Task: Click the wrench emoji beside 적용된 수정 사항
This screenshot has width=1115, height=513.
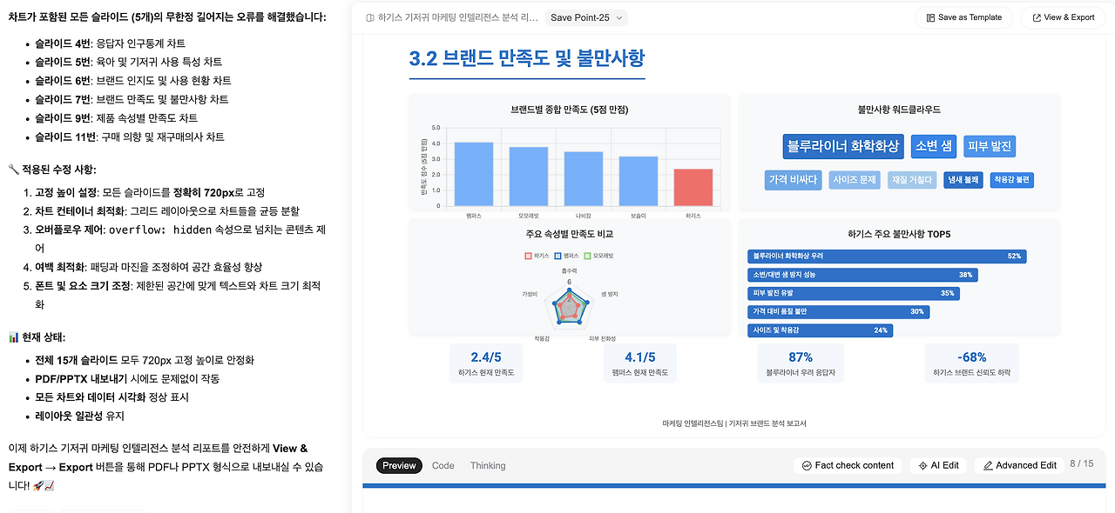Action: [x=13, y=169]
